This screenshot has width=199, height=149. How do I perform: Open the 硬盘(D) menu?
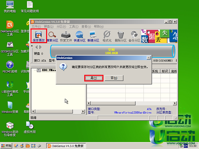point(49,26)
